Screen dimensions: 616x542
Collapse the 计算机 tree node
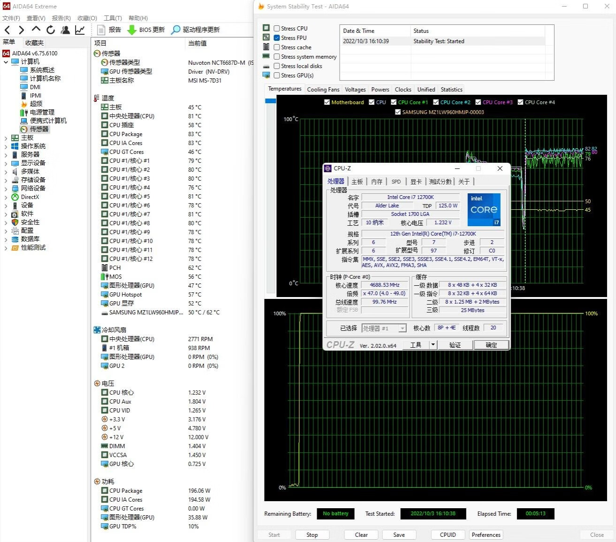6,62
